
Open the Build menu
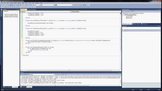[x=15, y=3]
